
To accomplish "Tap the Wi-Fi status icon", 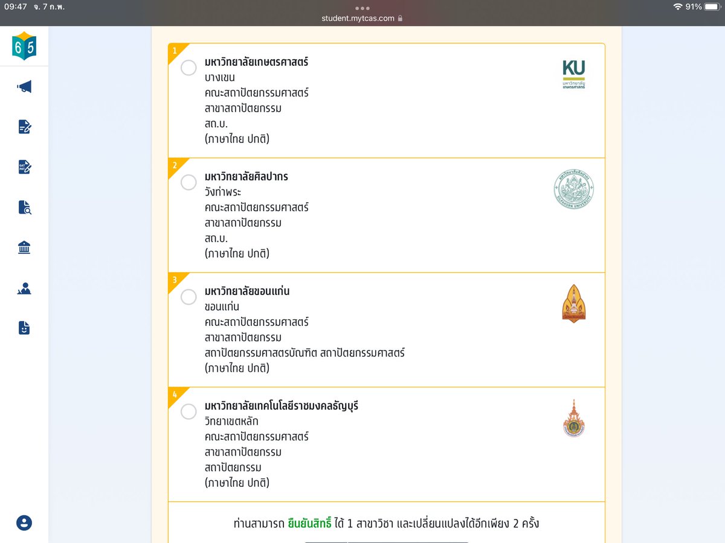I will (678, 7).
